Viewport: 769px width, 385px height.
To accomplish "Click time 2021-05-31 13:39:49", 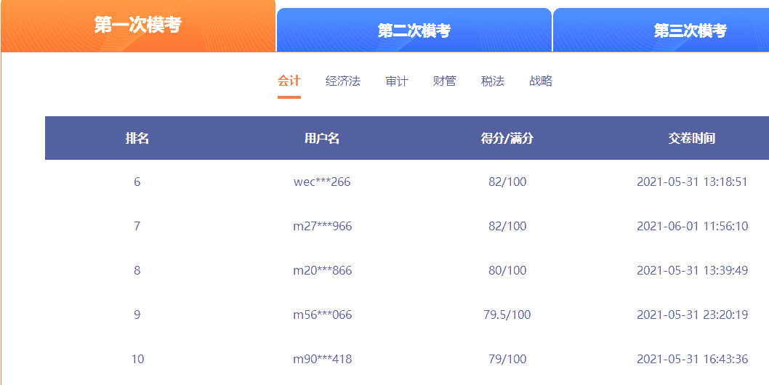I will 693,270.
